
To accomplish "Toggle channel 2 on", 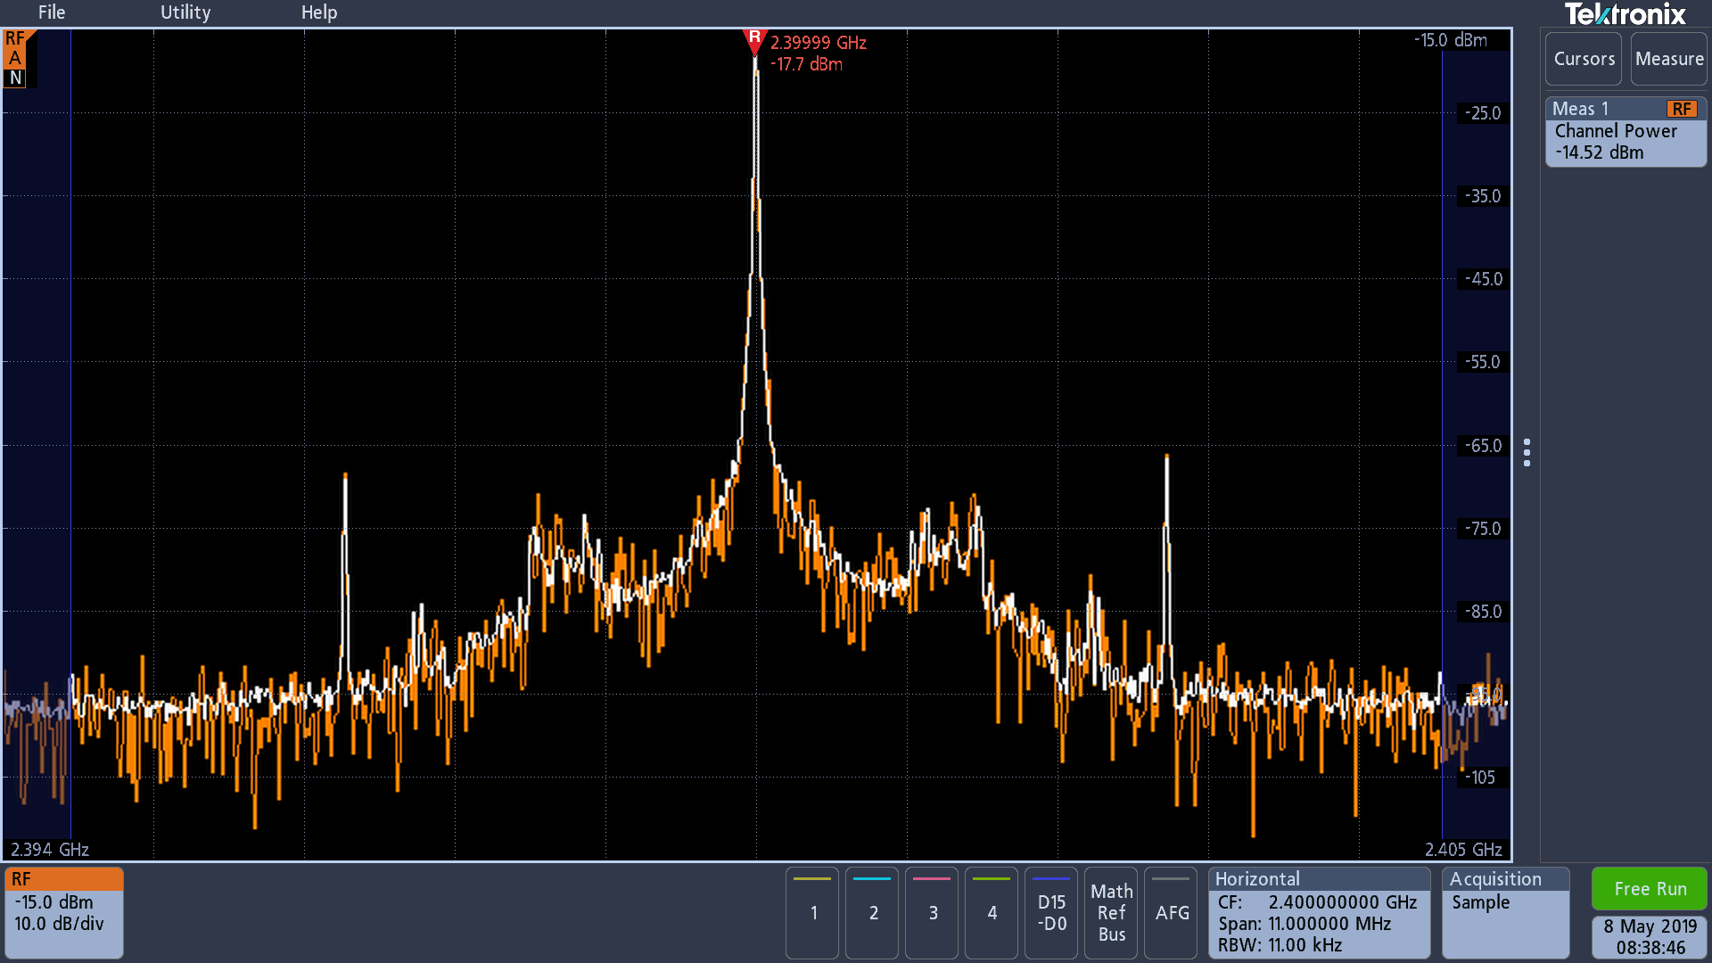I will 872,912.
